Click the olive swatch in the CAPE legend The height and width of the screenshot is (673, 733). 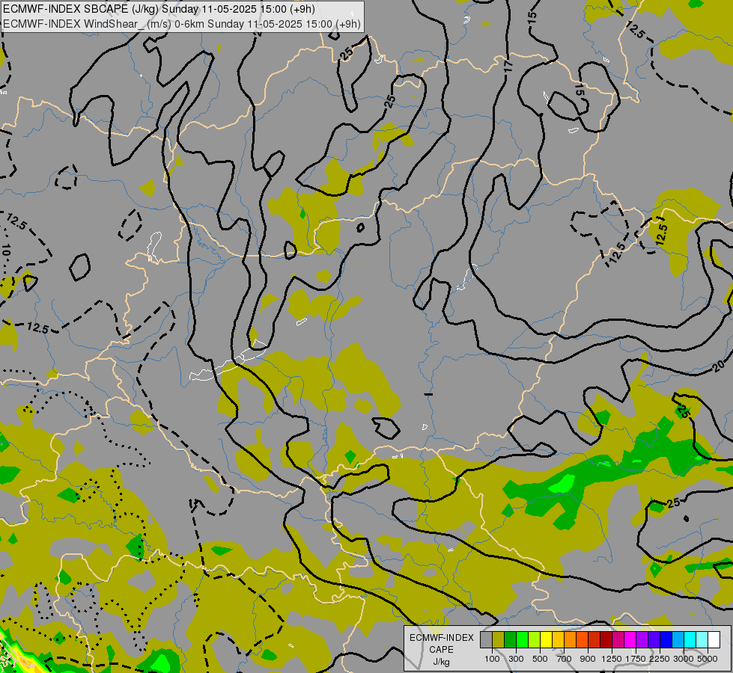pos(499,639)
